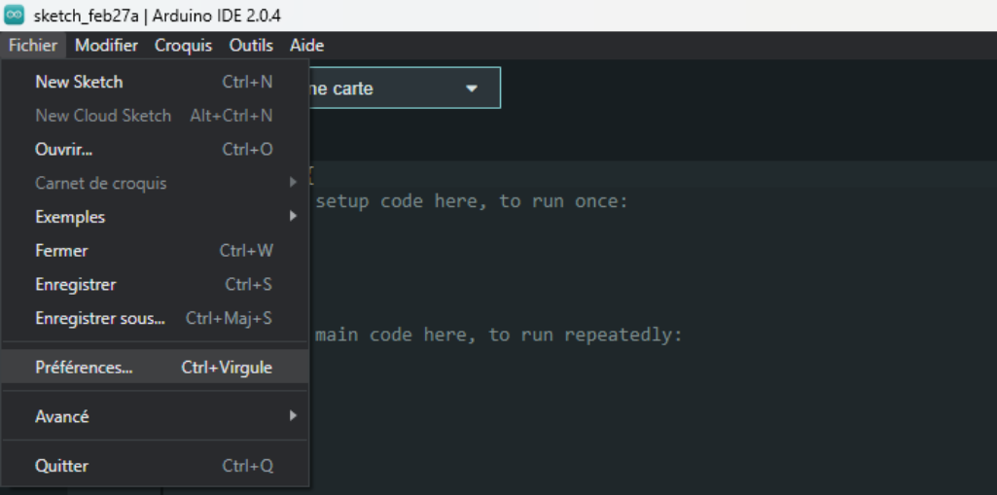Open the Aide menu
The image size is (997, 495).
(306, 46)
